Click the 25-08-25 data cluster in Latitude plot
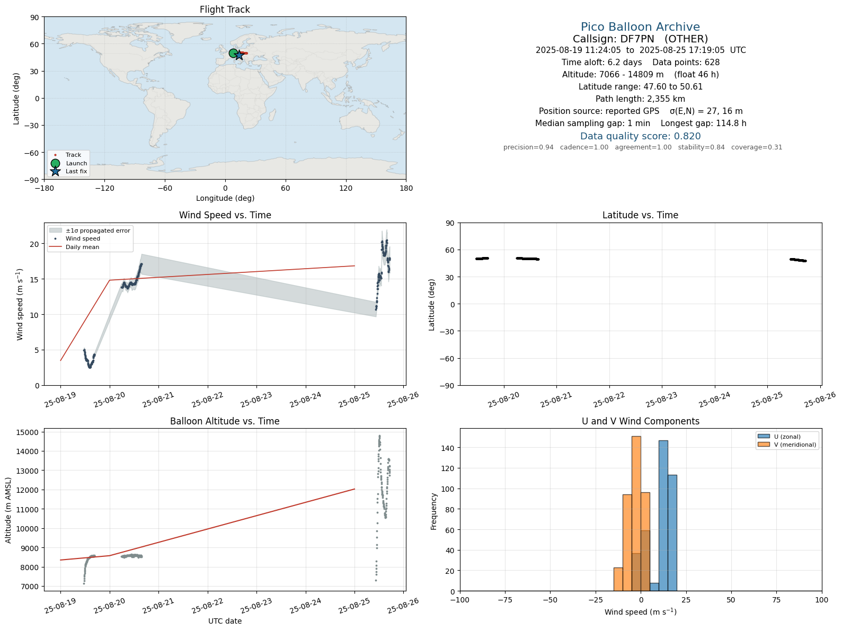Viewport: 842px width, 630px height. [798, 260]
